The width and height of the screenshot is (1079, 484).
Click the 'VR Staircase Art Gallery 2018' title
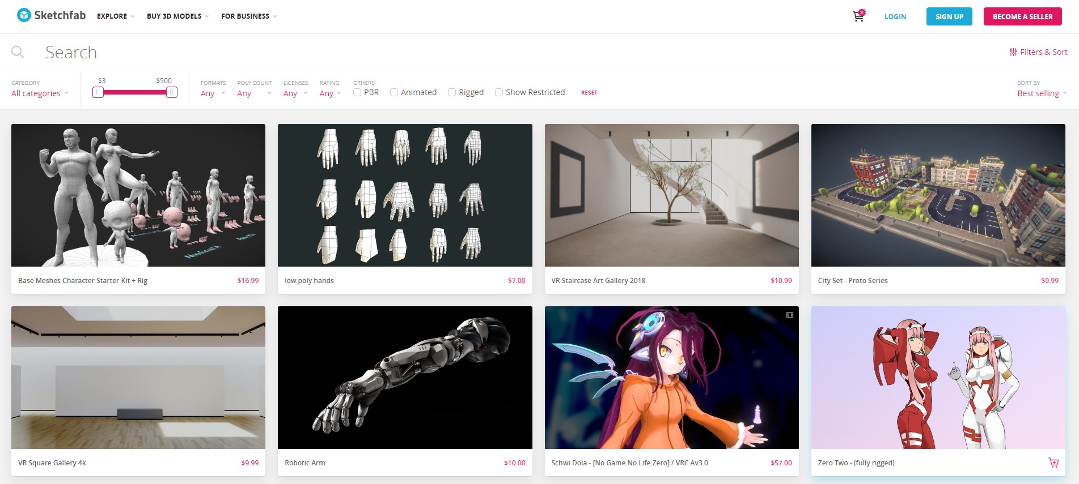point(598,280)
